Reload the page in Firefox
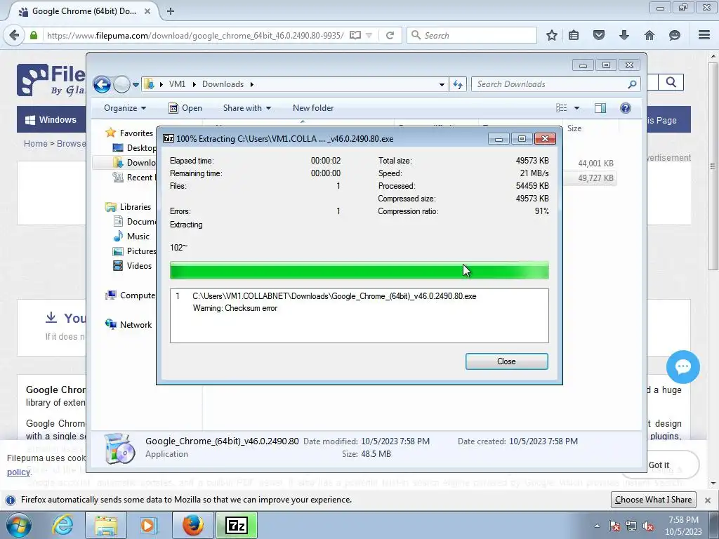This screenshot has height=539, width=719. 390,35
